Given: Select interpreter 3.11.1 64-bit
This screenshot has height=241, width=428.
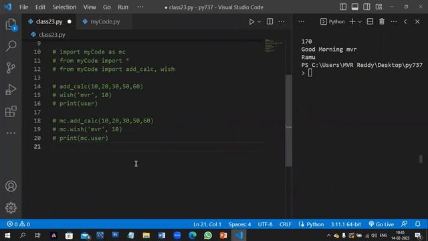Looking at the screenshot, I should pyautogui.click(x=346, y=224).
